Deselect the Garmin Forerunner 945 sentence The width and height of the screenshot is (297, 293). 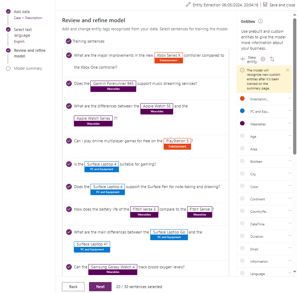click(69, 83)
